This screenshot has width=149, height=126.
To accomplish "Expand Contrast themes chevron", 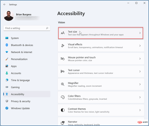I will 140,110.
